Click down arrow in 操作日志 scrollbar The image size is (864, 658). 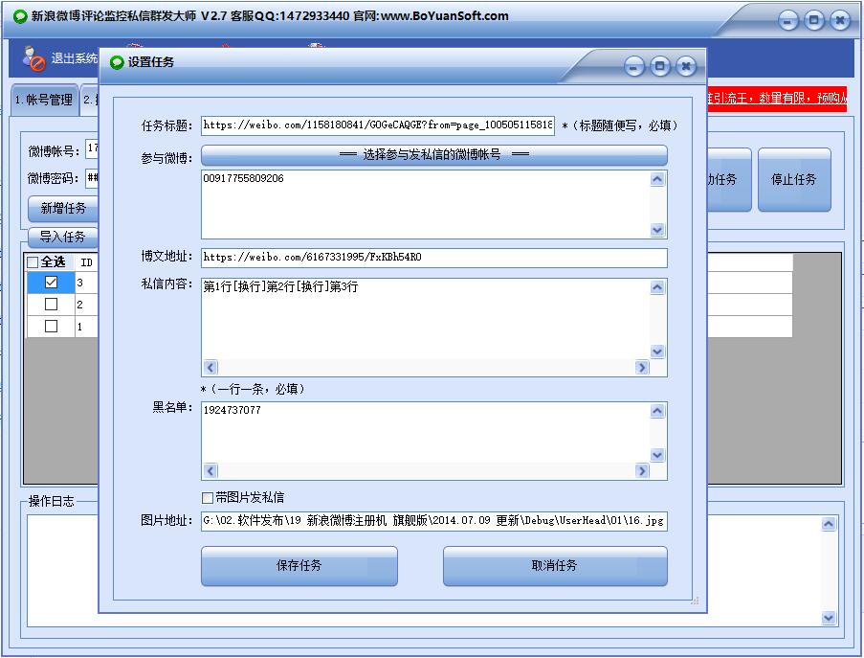829,619
